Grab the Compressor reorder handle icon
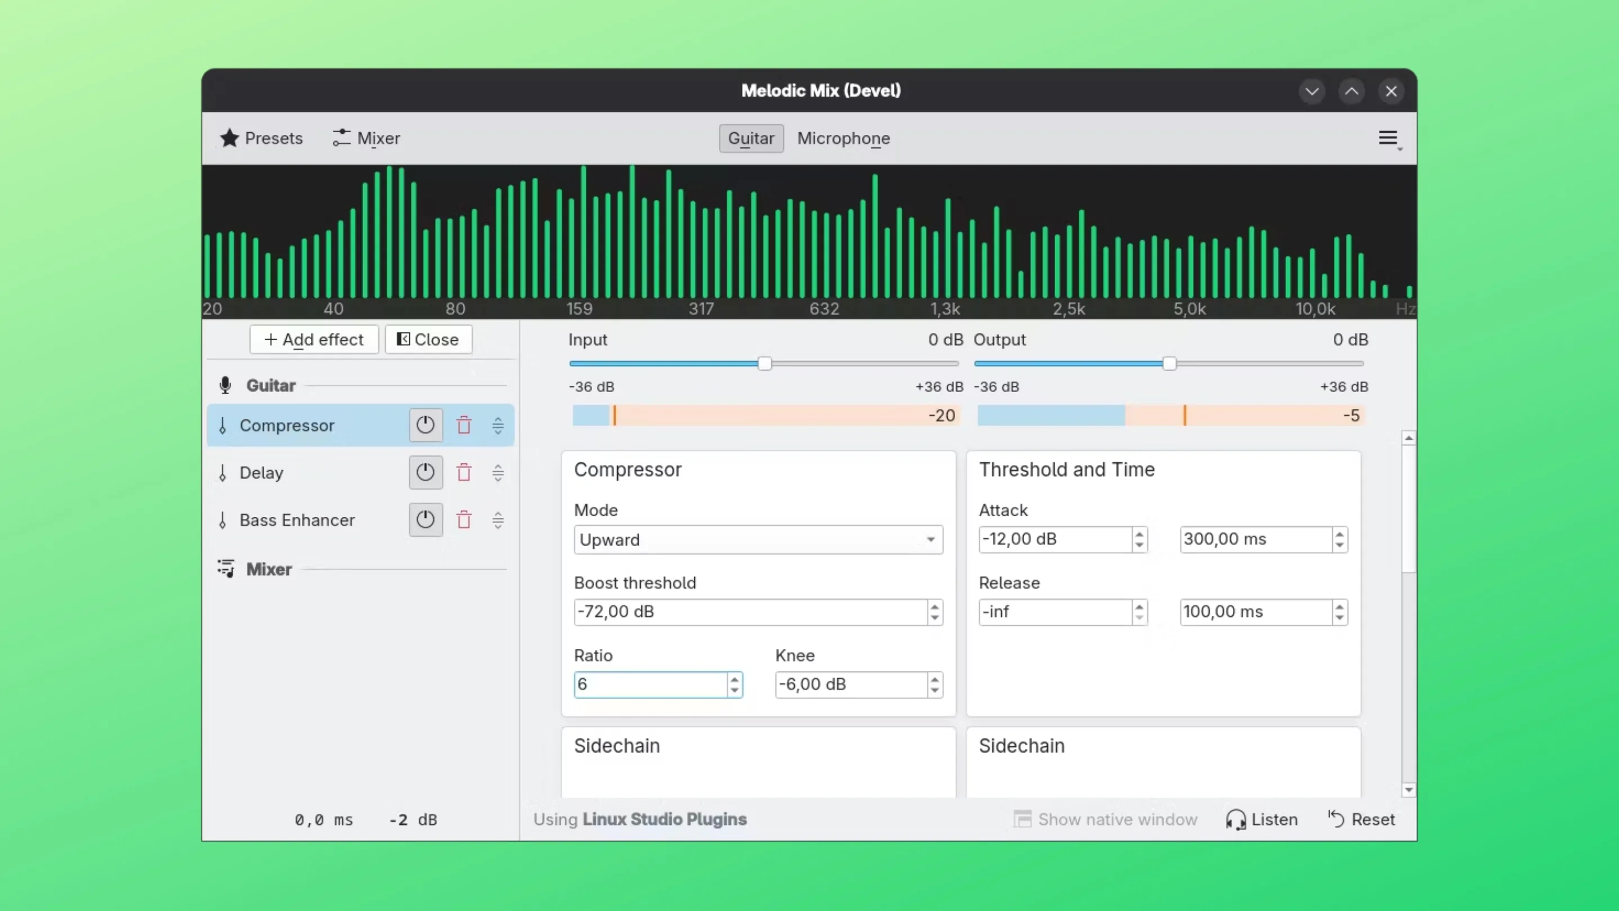 (x=498, y=426)
